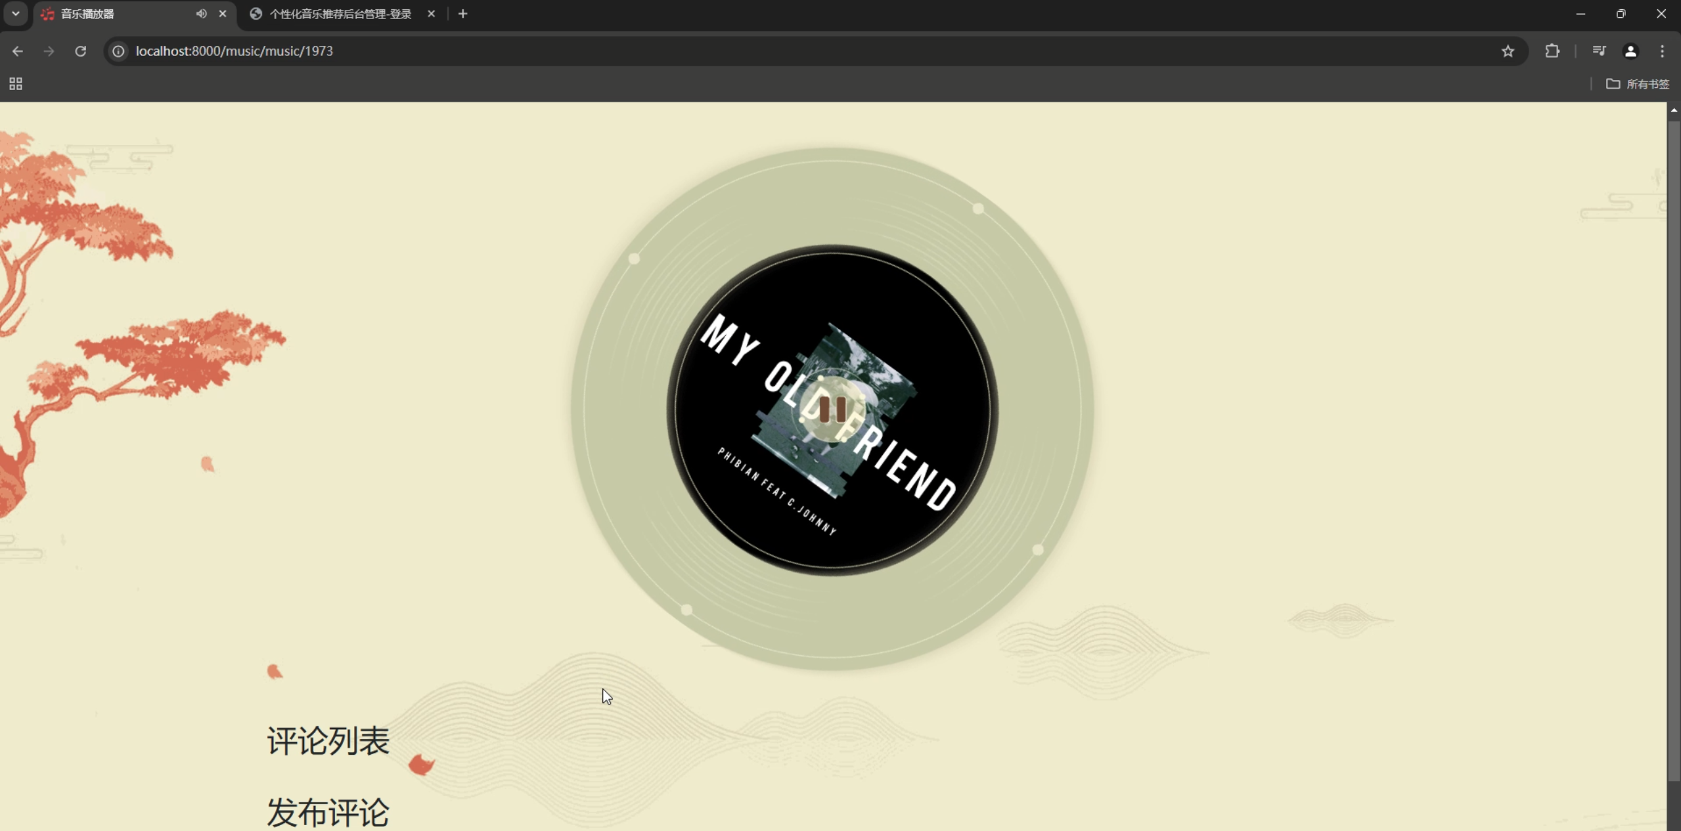Click the My Old Friend album cover
The width and height of the screenshot is (1681, 831).
click(832, 410)
